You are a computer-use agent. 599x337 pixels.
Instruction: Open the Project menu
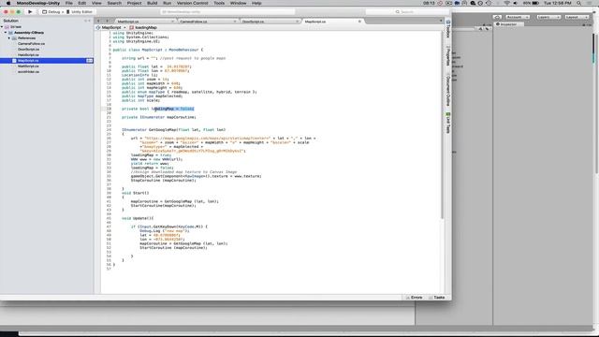[x=134, y=3]
